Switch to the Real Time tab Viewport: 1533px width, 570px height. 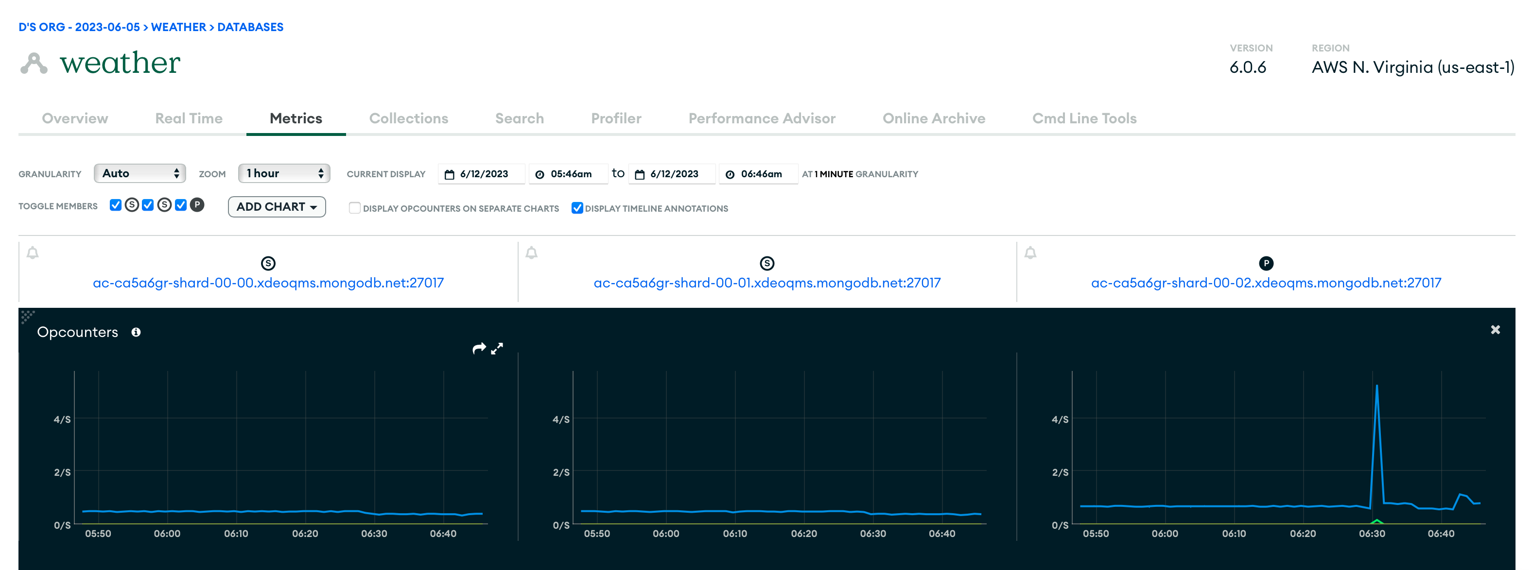[189, 118]
